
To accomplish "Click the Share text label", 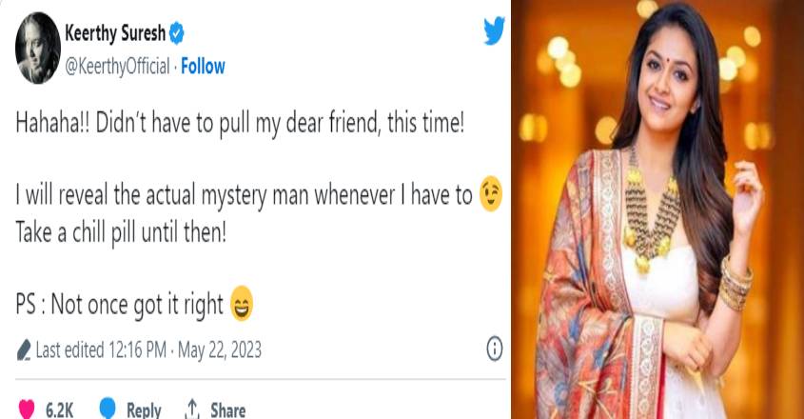I will (227, 410).
